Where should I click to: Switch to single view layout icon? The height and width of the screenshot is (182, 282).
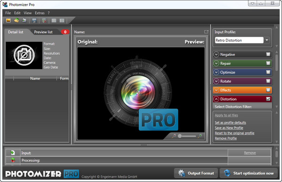[54, 20]
